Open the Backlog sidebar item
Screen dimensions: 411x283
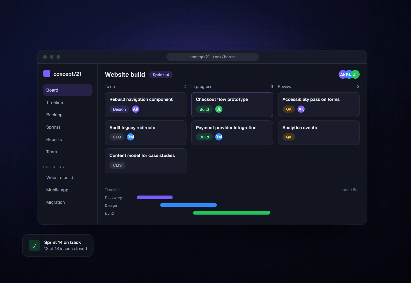[68, 115]
